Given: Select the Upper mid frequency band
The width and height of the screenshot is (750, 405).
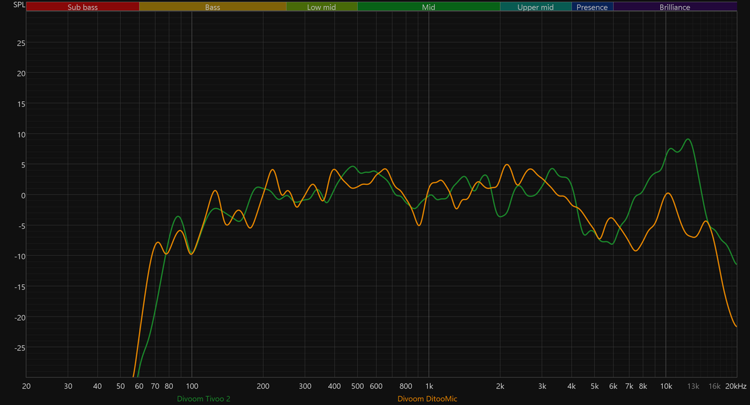Looking at the screenshot, I should (536, 7).
